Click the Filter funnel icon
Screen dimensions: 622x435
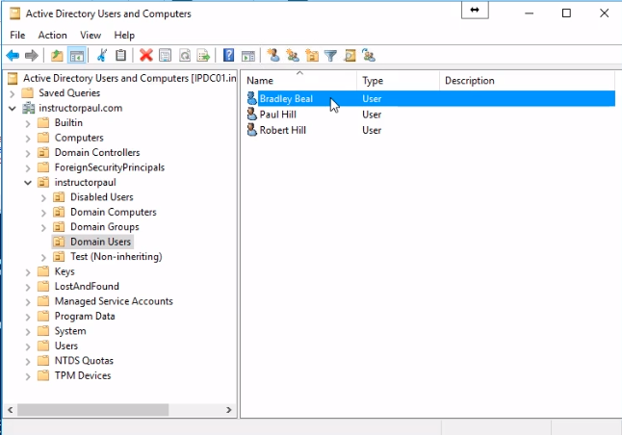(330, 56)
